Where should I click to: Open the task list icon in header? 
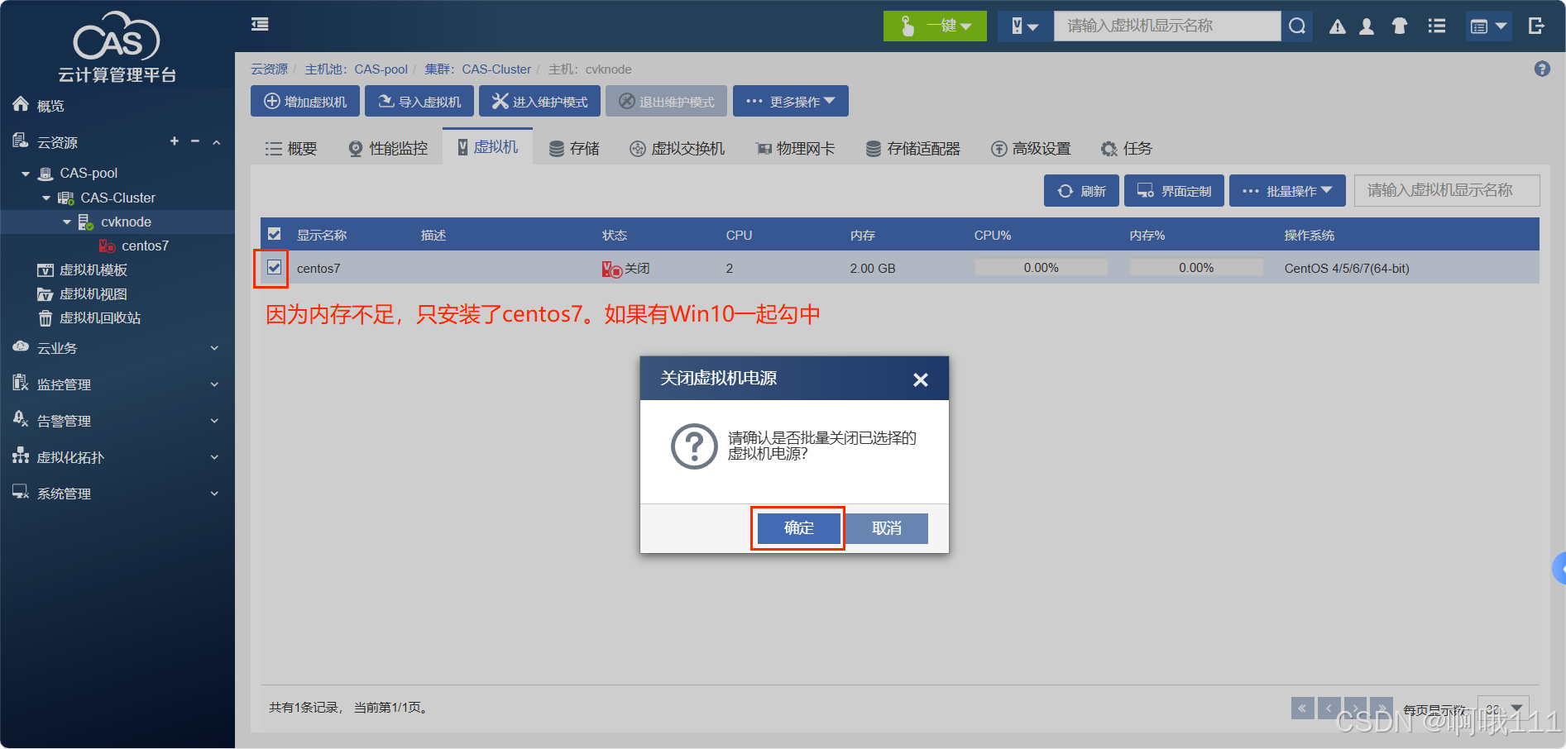tap(1437, 26)
